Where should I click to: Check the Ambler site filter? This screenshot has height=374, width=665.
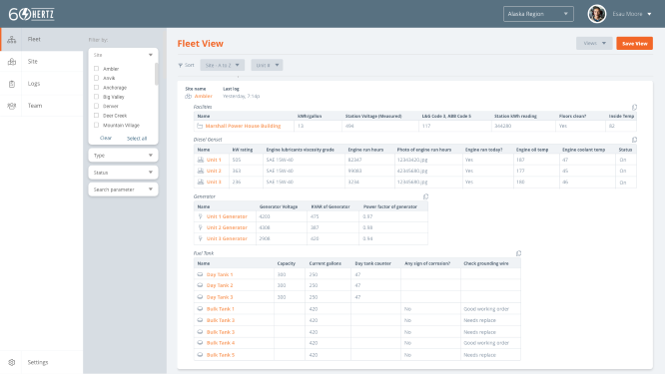tap(96, 69)
